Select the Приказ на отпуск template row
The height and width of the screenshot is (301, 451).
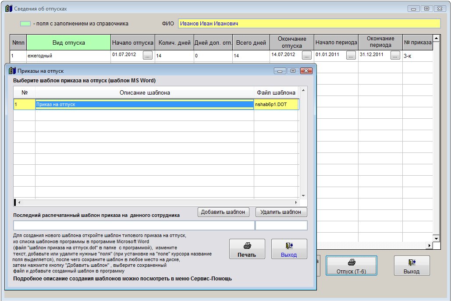click(144, 105)
